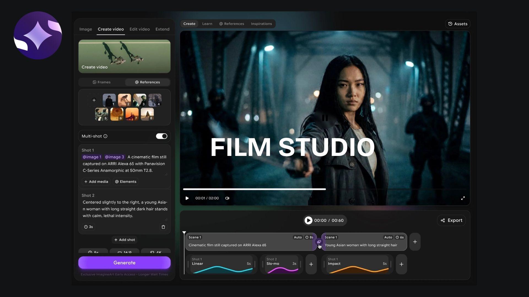Open Elements in Shot 1

[x=126, y=182]
